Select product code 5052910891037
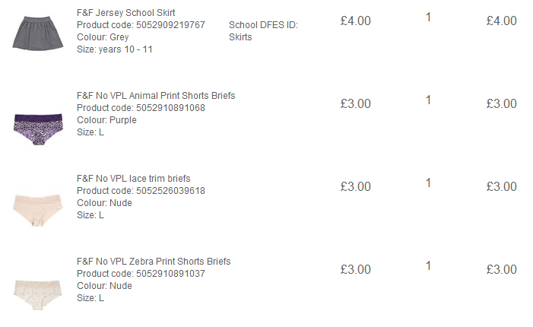Screen dimensions: 533x327 click(141, 274)
